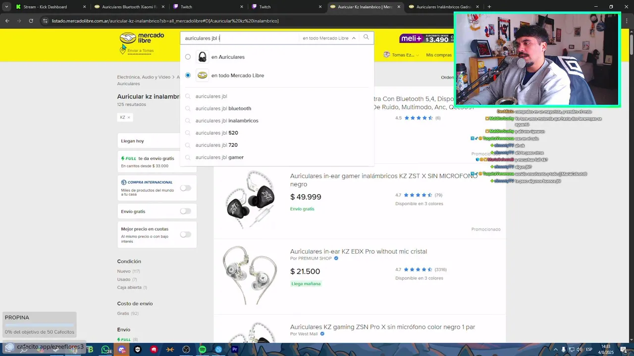Toggle the Compra Internacional switch
Image resolution: width=634 pixels, height=356 pixels.
point(185,188)
